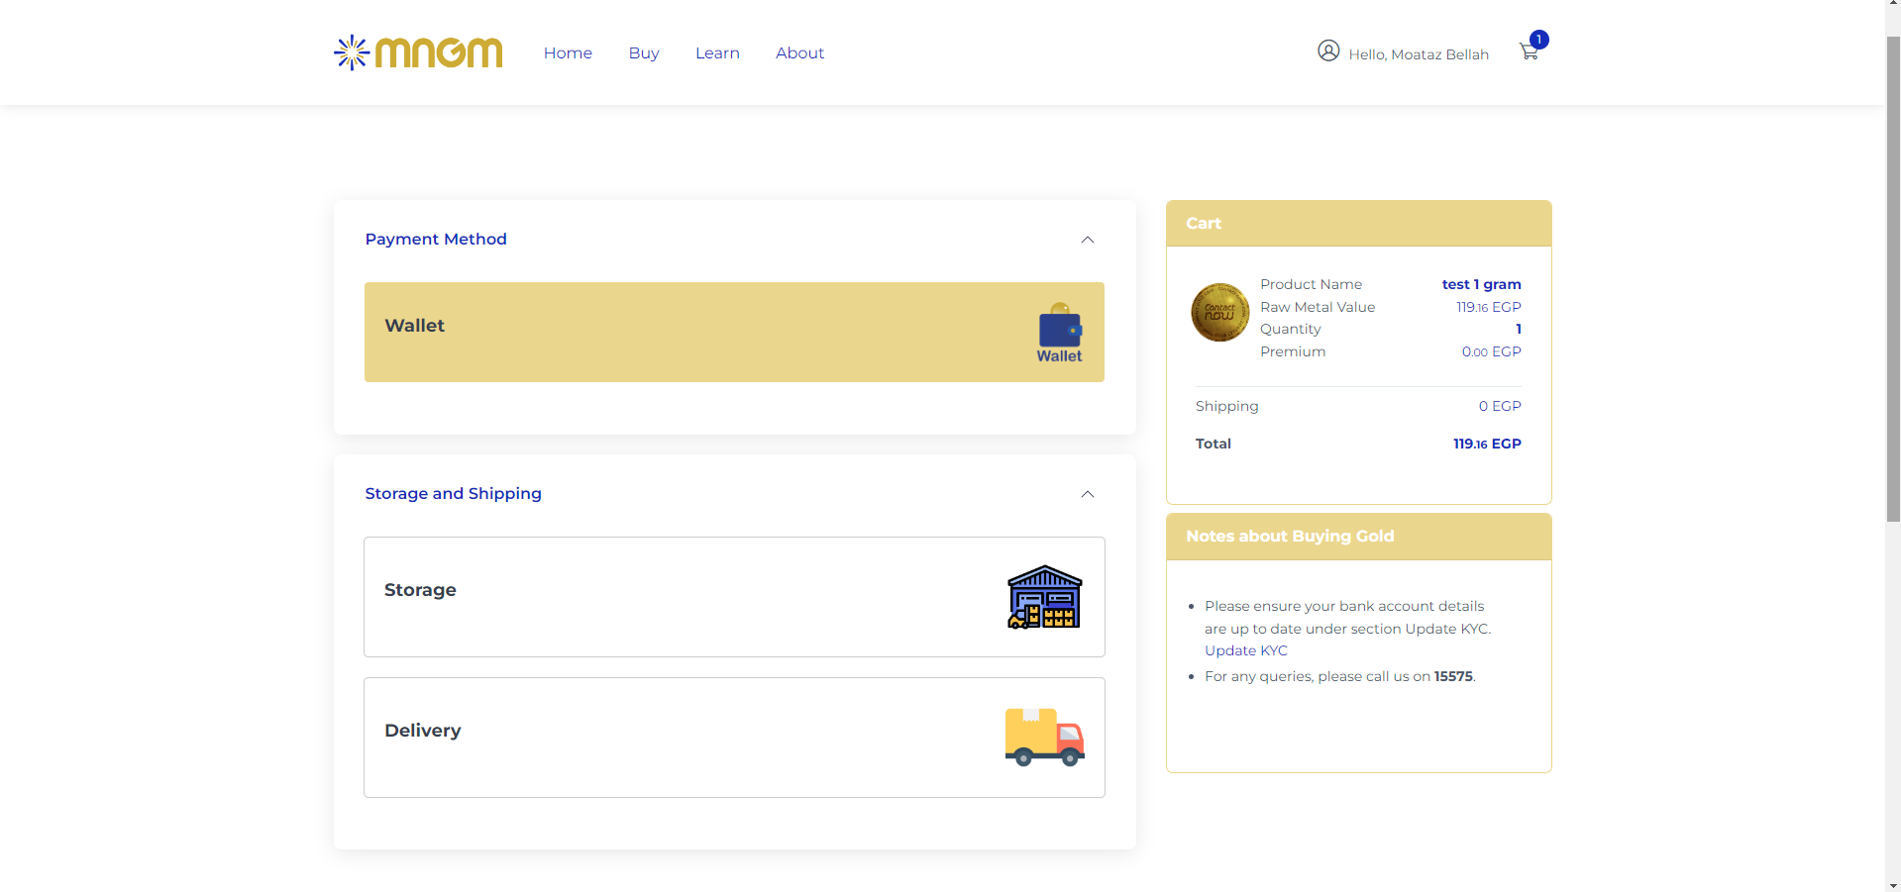Screen dimensions: 1901x892
Task: Open the shopping cart icon
Action: click(x=1529, y=52)
